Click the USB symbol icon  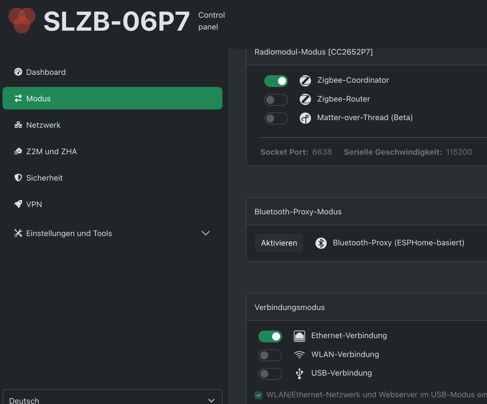pyautogui.click(x=299, y=374)
